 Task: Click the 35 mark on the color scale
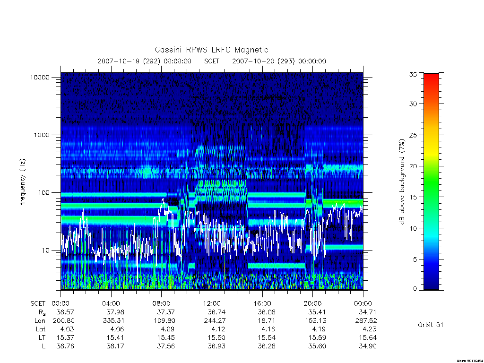(413, 74)
